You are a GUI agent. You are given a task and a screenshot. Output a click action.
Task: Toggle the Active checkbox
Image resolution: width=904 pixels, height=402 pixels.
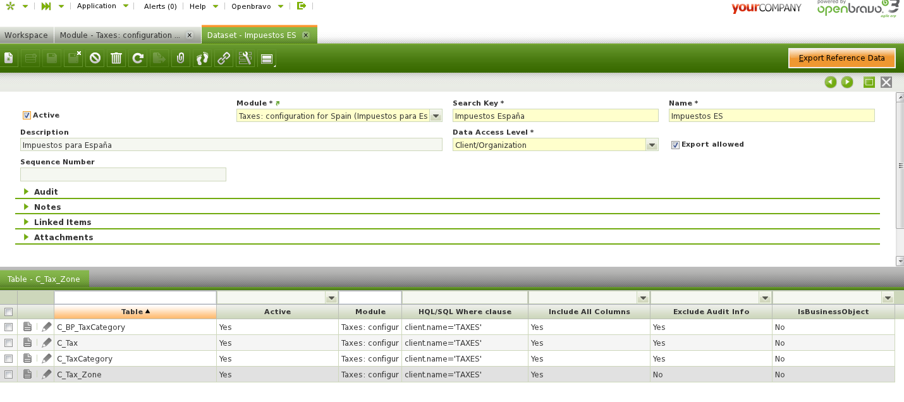click(27, 116)
